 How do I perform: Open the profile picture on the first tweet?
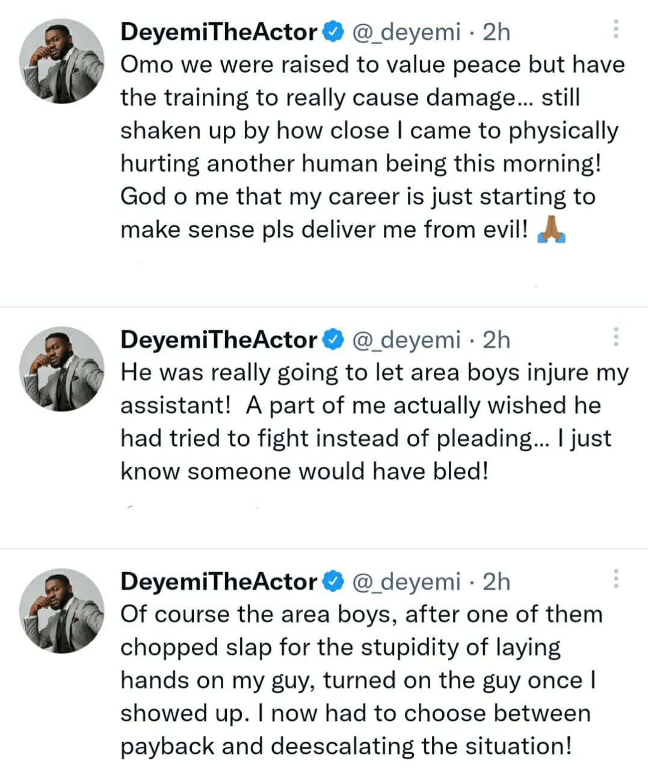click(x=62, y=61)
